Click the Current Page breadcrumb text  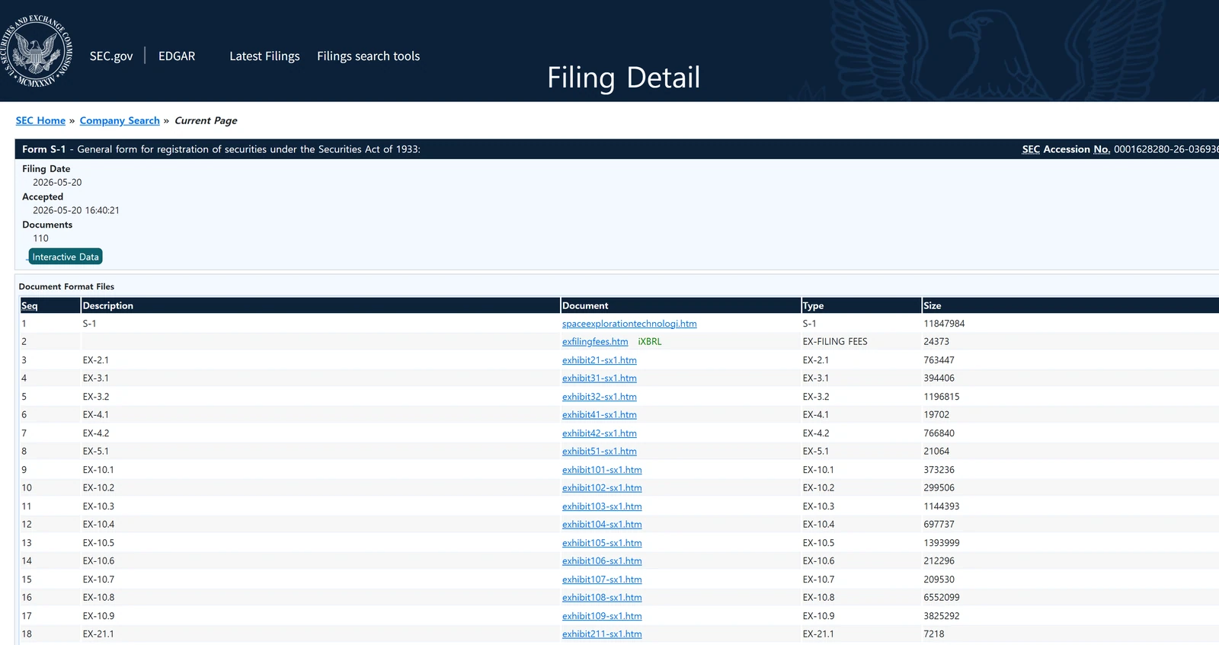click(x=206, y=120)
